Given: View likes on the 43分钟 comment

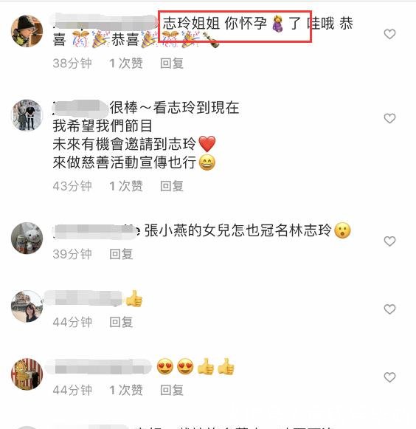Looking at the screenshot, I should click(126, 186).
